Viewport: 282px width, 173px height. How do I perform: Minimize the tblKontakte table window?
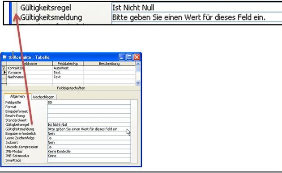coord(122,57)
